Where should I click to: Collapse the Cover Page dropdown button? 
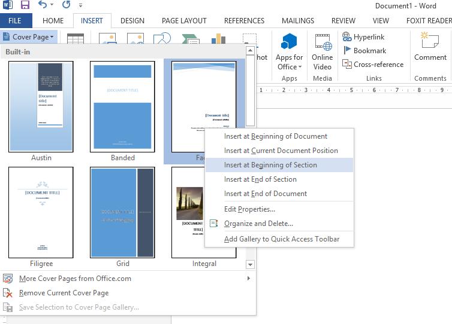[29, 37]
